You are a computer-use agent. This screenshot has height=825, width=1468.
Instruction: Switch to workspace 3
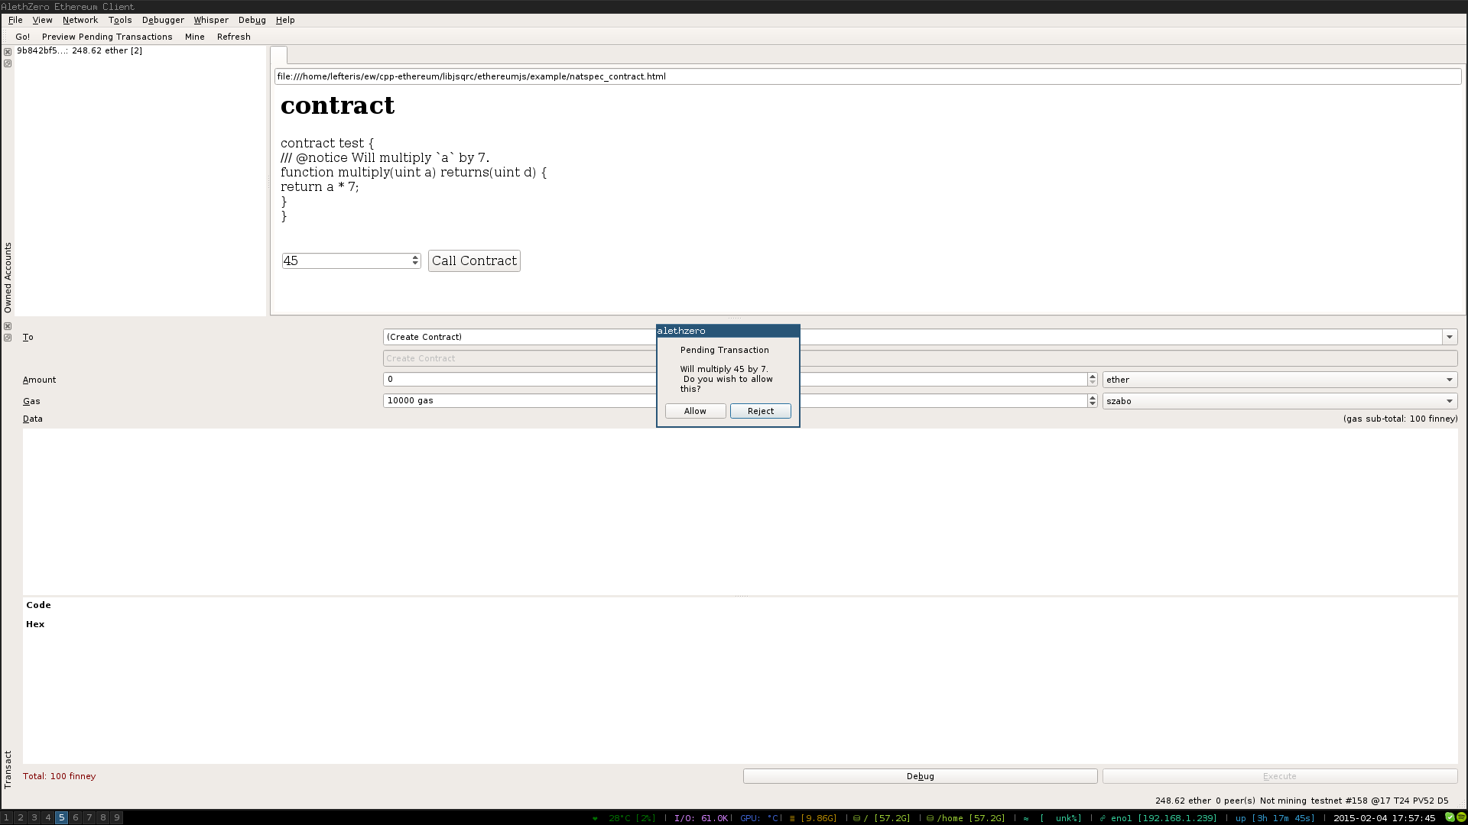(34, 817)
